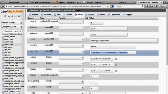Image resolution: width=168 pixels, height=94 pixels.
Task: Open catalogindex_price table in sidebar
Action: pyautogui.click(x=12, y=70)
